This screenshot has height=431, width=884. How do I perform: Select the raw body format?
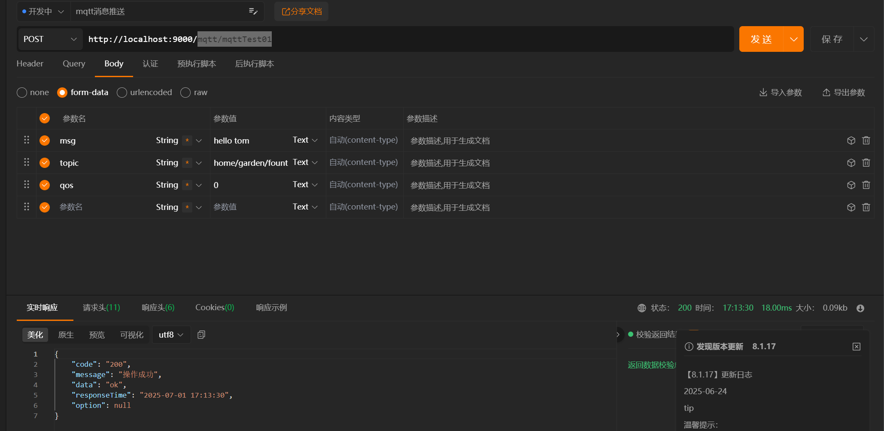(185, 92)
